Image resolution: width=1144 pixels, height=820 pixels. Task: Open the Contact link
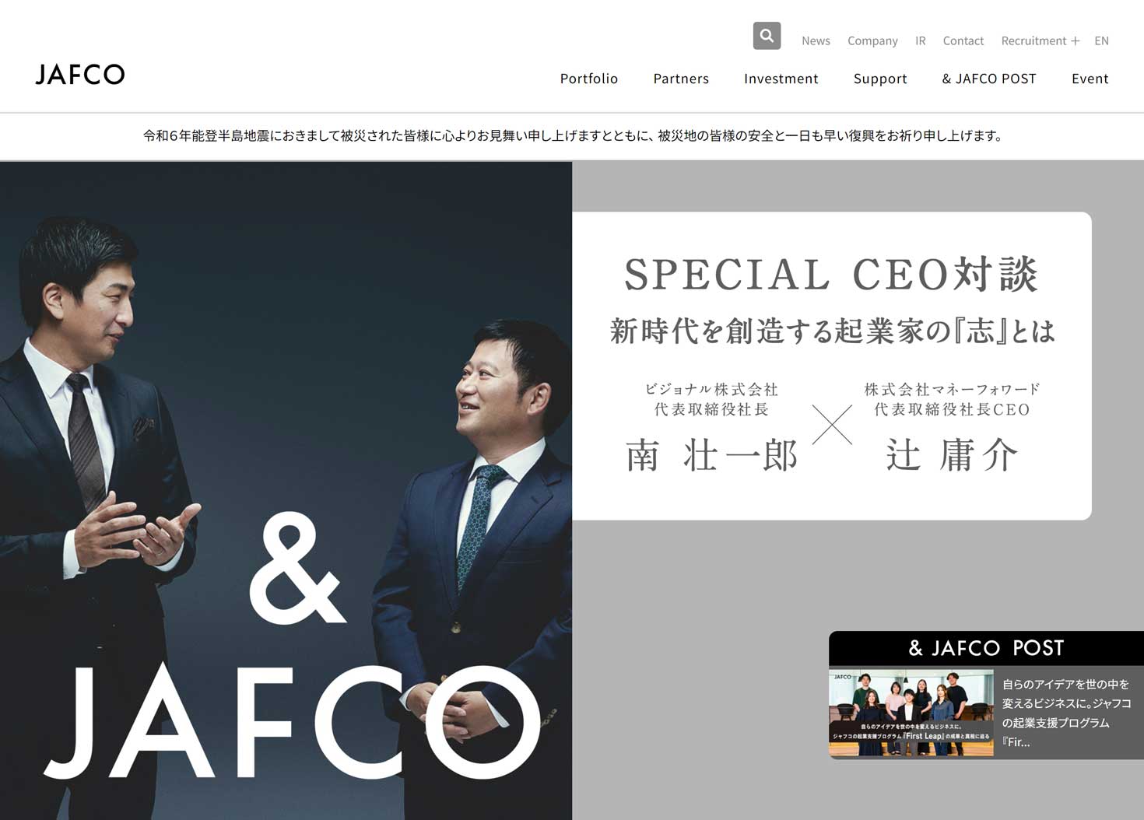963,40
